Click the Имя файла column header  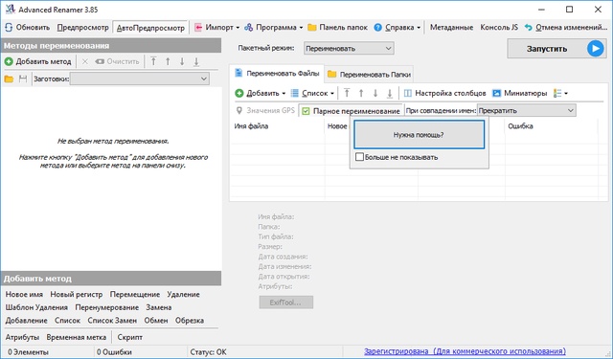[251, 126]
